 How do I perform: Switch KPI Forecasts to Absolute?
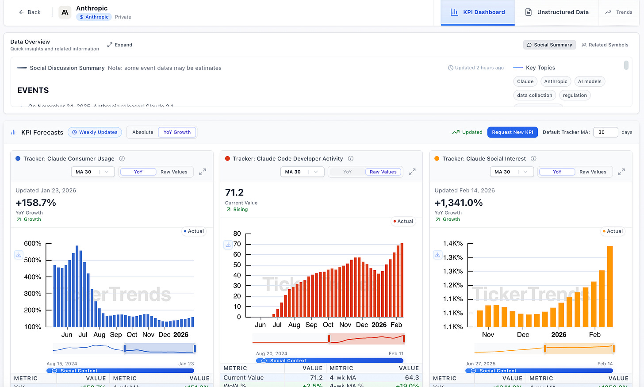click(143, 132)
